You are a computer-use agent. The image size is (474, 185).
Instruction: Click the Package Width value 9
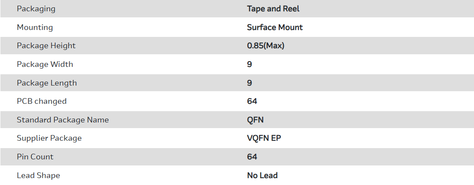pos(250,64)
